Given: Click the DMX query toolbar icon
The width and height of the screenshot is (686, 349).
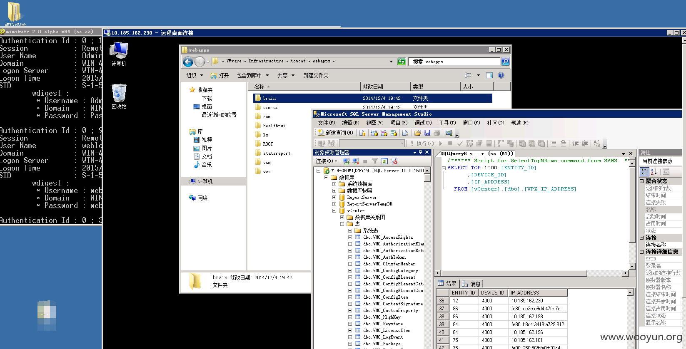Looking at the screenshot, I should [384, 133].
